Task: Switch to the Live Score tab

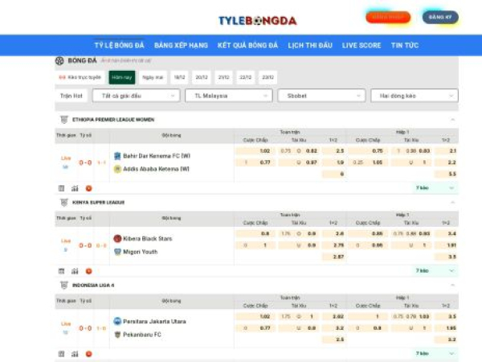Action: [361, 46]
